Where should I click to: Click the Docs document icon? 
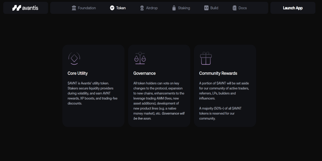pos(235,8)
